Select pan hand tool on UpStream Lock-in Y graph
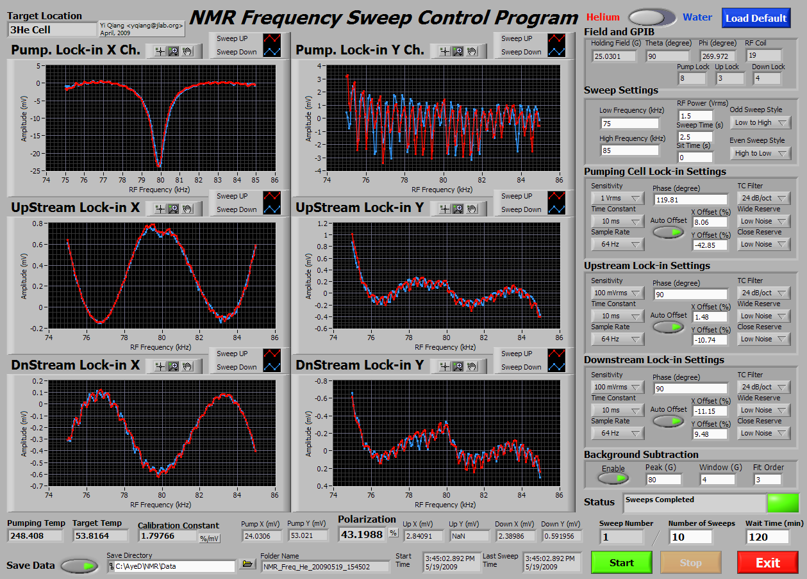Image resolution: width=807 pixels, height=579 pixels. [472, 209]
